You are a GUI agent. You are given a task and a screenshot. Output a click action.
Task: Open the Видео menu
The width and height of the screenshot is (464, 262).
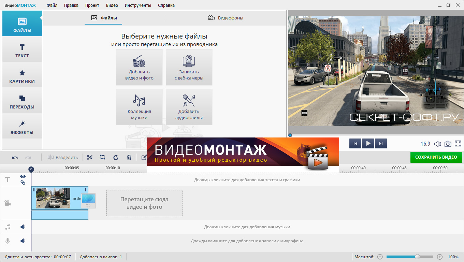point(112,5)
